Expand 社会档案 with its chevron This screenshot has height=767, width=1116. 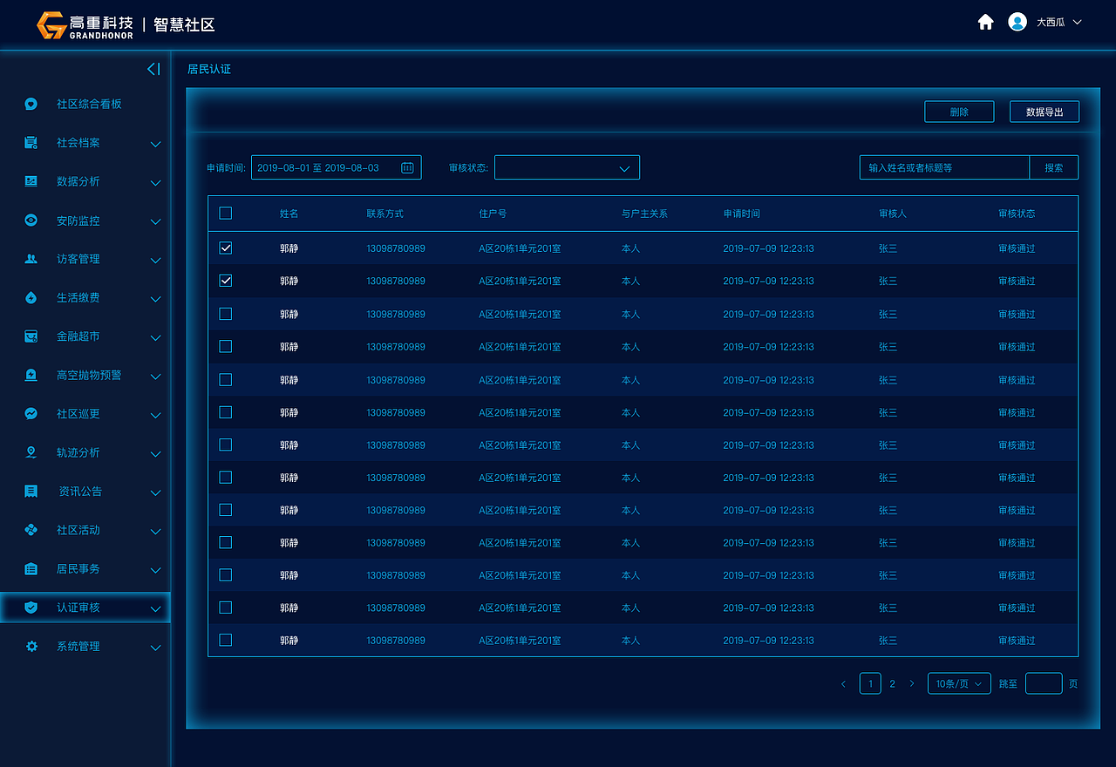[155, 144]
